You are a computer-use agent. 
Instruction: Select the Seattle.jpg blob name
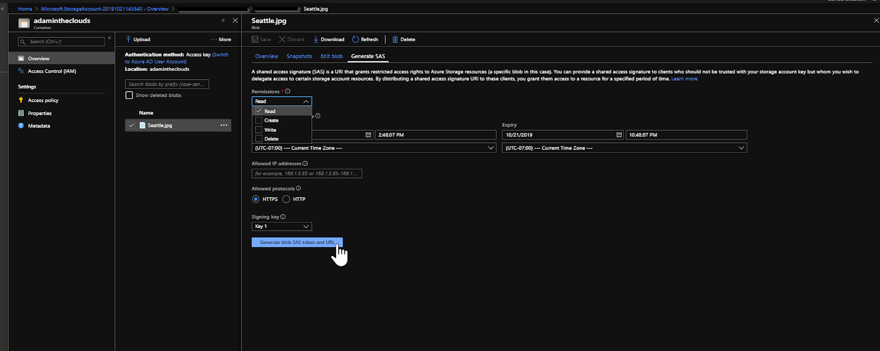(x=159, y=125)
